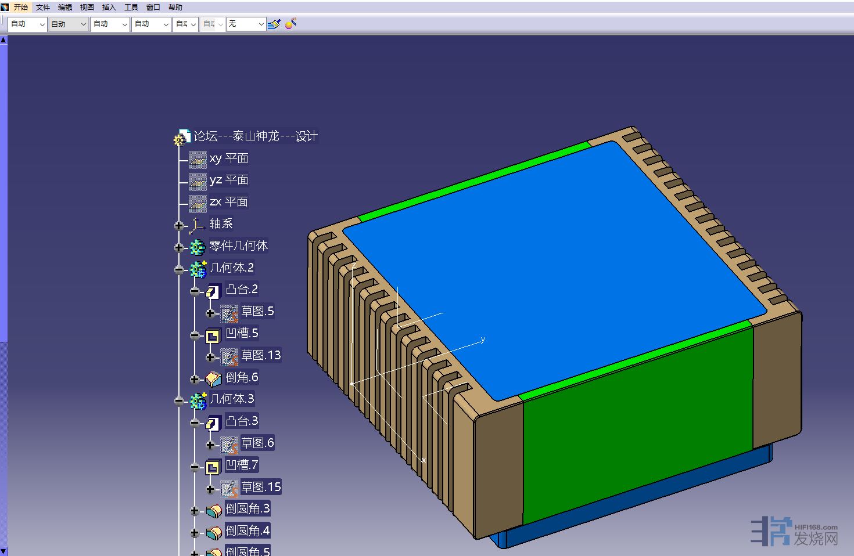Select the 倒角.6 chamfer icon
854x556 pixels.
[x=213, y=379]
